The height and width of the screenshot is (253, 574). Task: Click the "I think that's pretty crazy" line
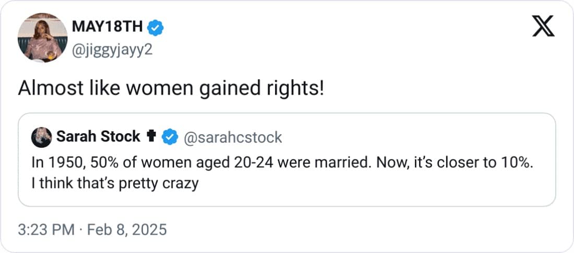point(115,183)
